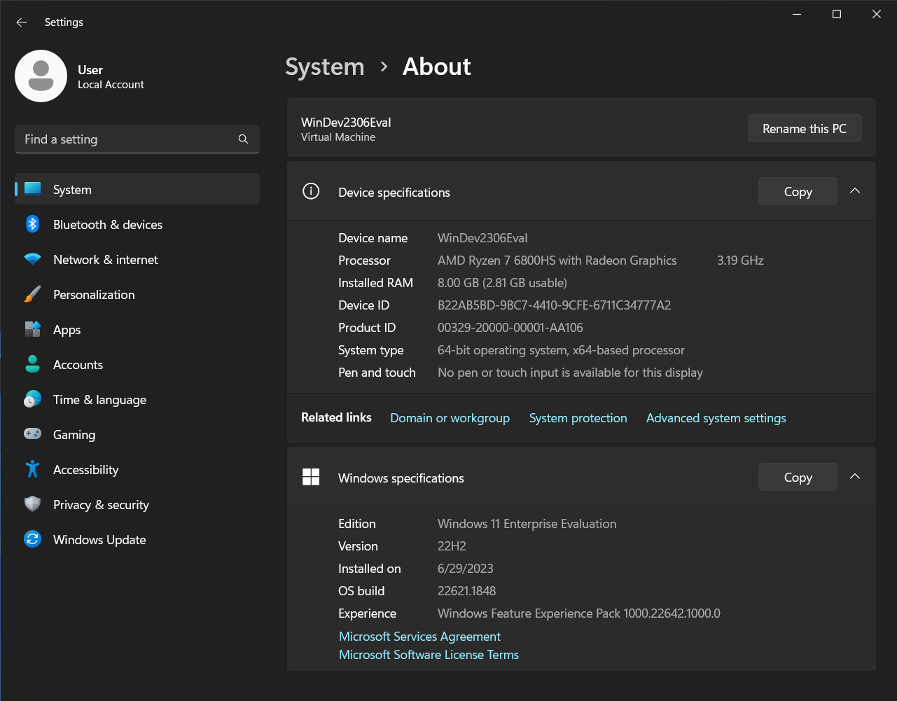897x701 pixels.
Task: Click the Privacy & security shield icon
Action: coord(32,504)
